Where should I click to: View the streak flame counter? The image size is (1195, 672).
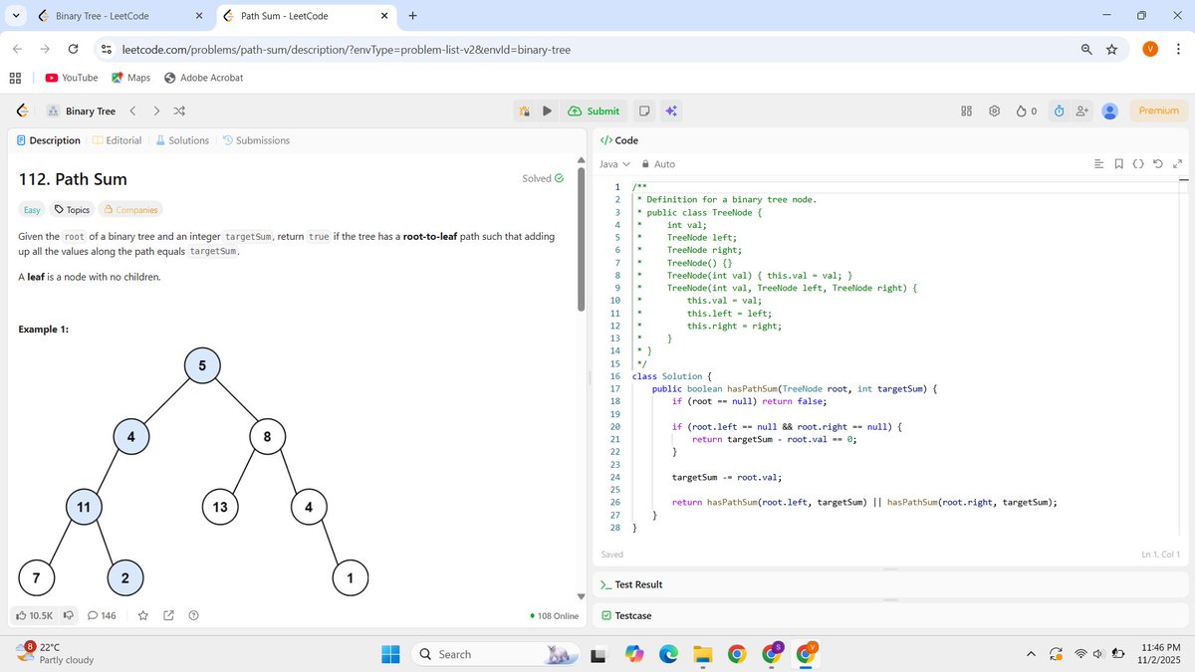coord(1027,111)
